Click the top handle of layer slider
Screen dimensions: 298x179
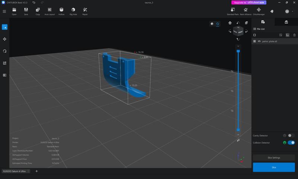238,51
